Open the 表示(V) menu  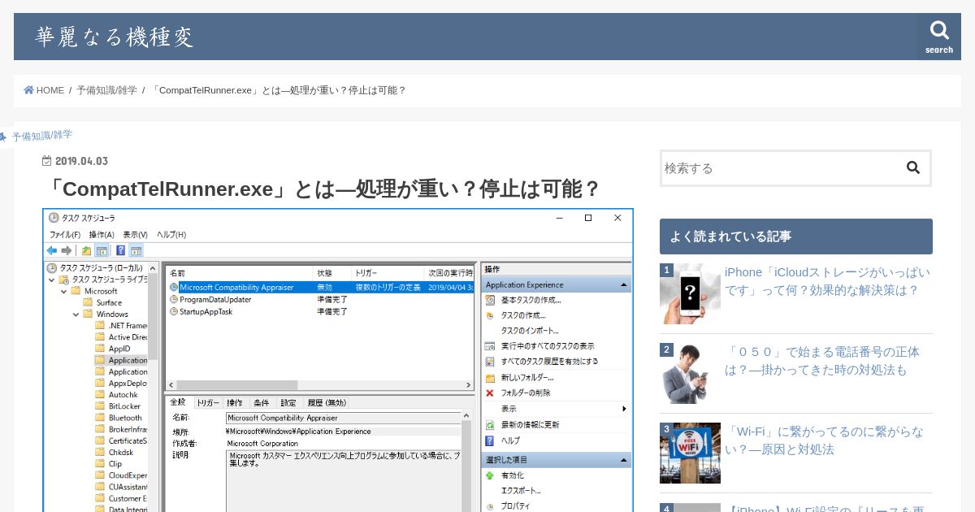click(x=135, y=235)
